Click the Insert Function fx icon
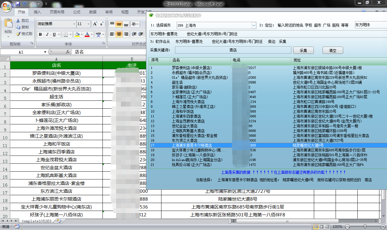The image size is (387, 230). [x=68, y=52]
